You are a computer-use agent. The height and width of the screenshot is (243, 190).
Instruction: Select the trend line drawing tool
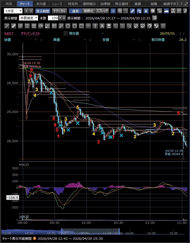tap(7, 26)
